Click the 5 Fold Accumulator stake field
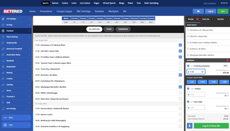This screenshot has height=131, width=230. tap(196, 72)
